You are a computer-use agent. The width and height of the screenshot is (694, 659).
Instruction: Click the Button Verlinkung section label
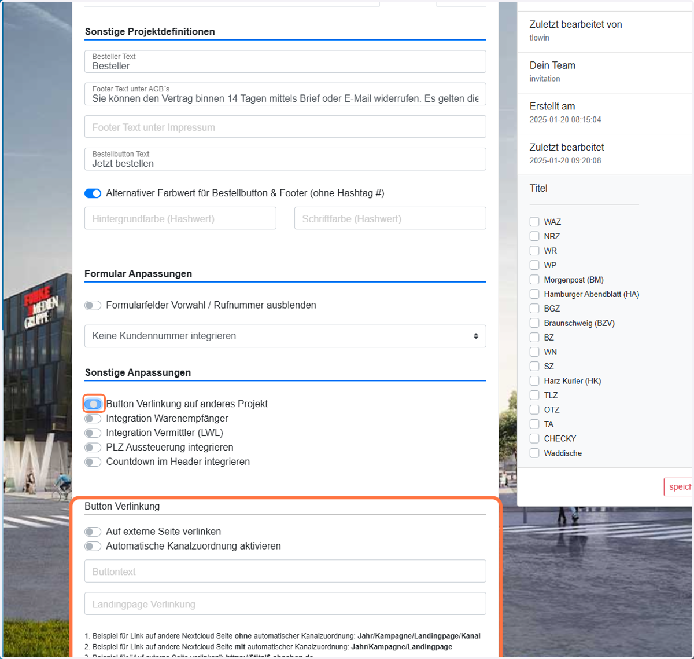click(x=122, y=506)
